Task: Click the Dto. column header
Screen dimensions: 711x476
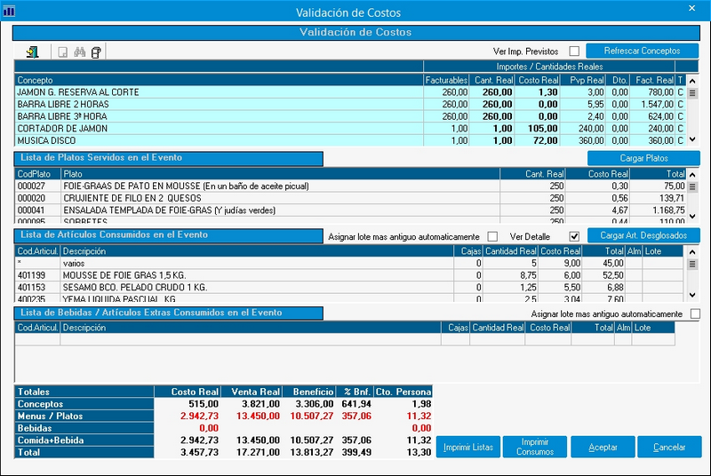Action: pos(617,80)
